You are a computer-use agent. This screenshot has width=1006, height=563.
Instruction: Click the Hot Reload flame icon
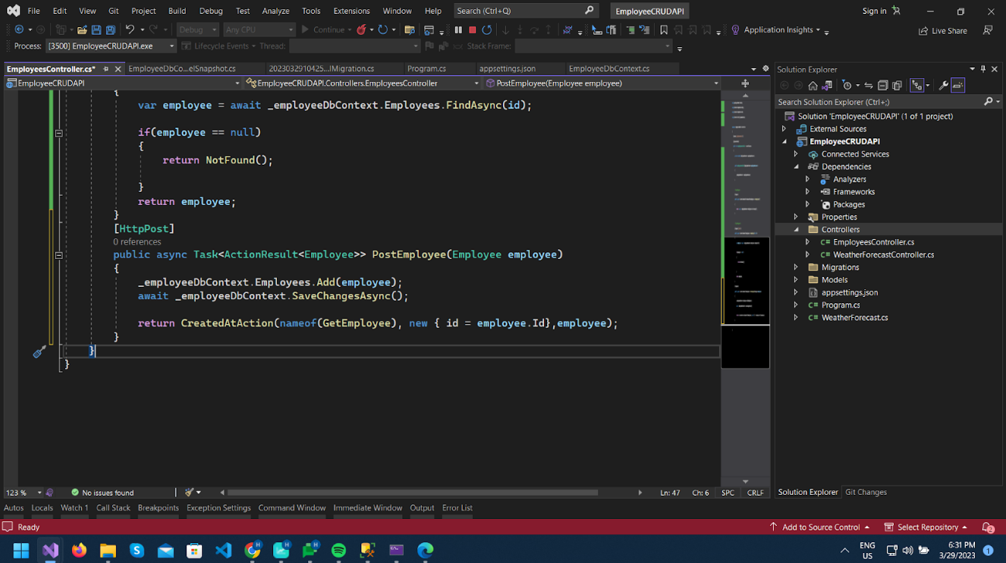click(361, 29)
